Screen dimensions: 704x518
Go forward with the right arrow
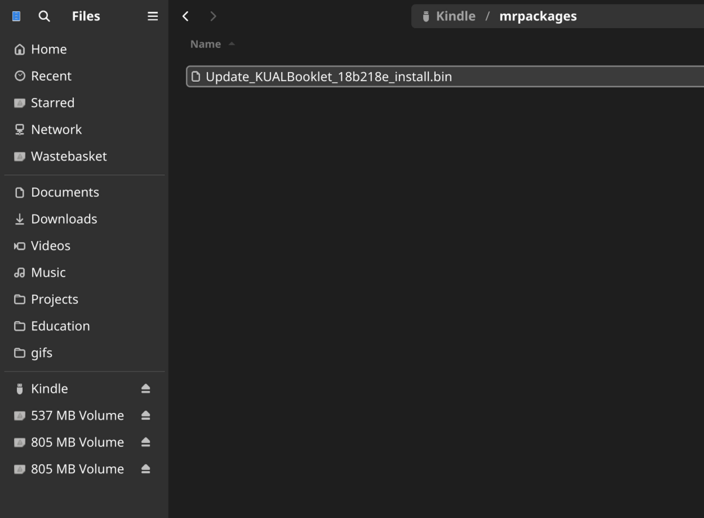pos(213,16)
